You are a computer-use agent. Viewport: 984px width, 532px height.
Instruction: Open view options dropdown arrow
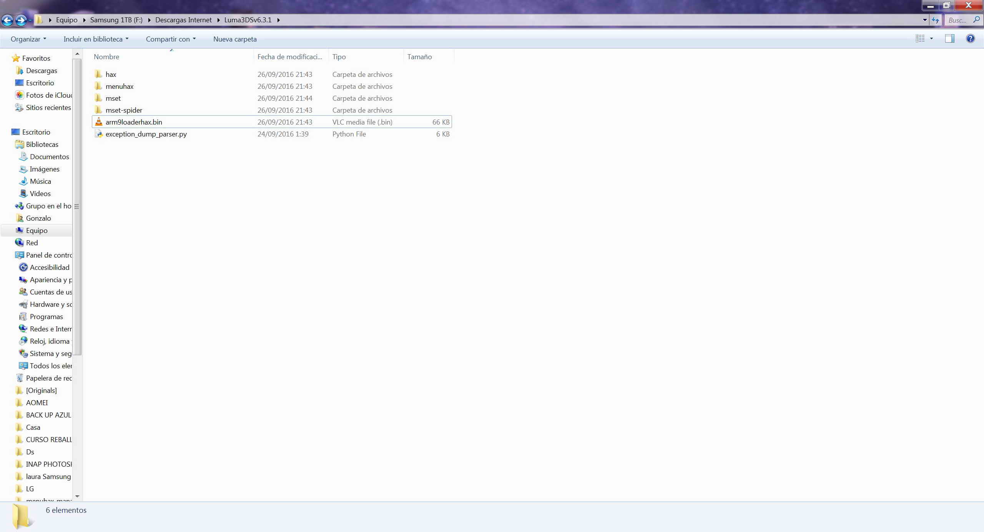point(931,38)
